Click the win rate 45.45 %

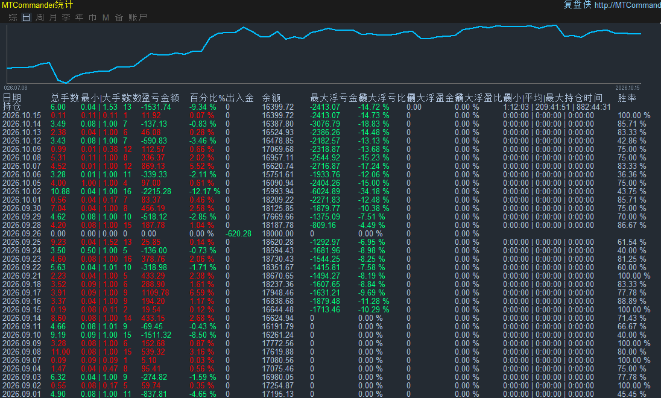632,394
